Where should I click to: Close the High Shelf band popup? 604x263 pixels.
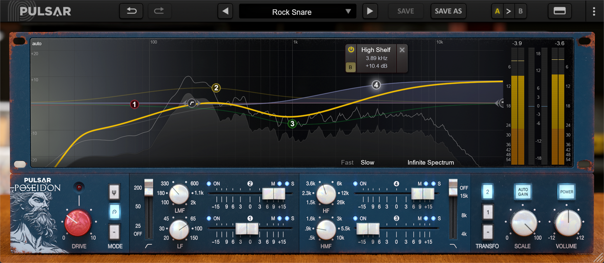click(x=402, y=50)
